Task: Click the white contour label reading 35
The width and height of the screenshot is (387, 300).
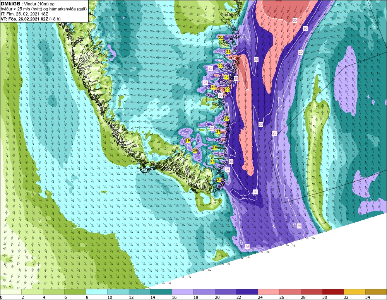Action: click(295, 20)
